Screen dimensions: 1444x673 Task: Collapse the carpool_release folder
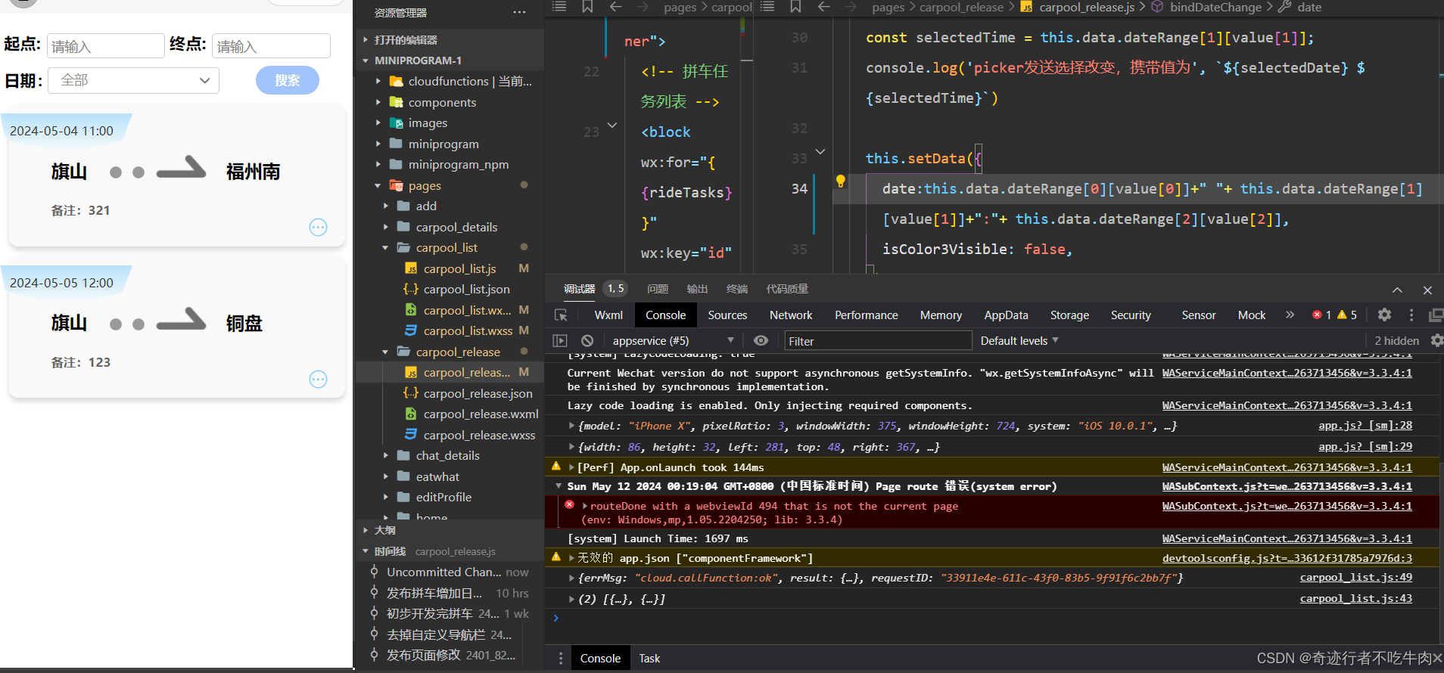(386, 352)
